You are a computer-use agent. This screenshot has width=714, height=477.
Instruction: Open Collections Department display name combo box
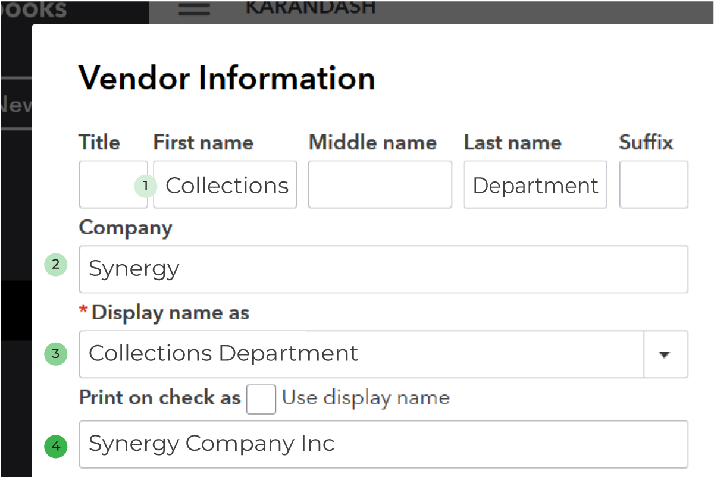click(x=384, y=354)
